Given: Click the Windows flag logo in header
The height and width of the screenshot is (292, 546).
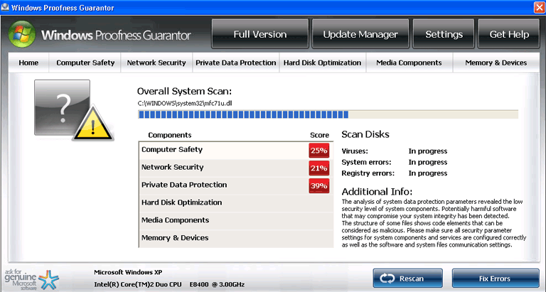Looking at the screenshot, I should click(23, 34).
